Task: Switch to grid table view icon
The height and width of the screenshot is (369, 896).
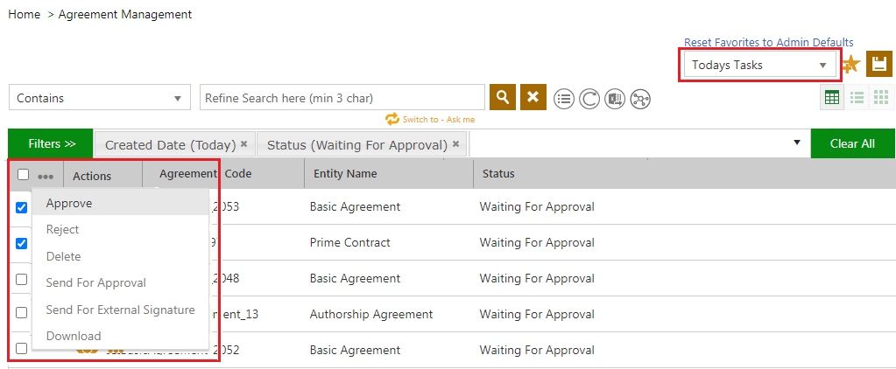Action: [832, 98]
